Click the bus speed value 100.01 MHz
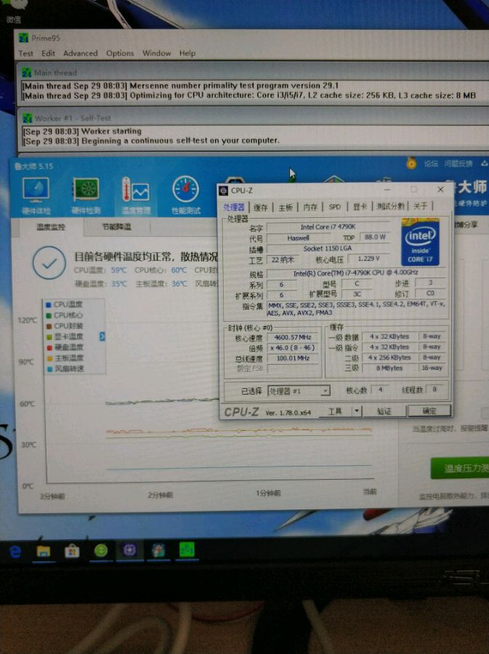The image size is (489, 654). pyautogui.click(x=293, y=358)
